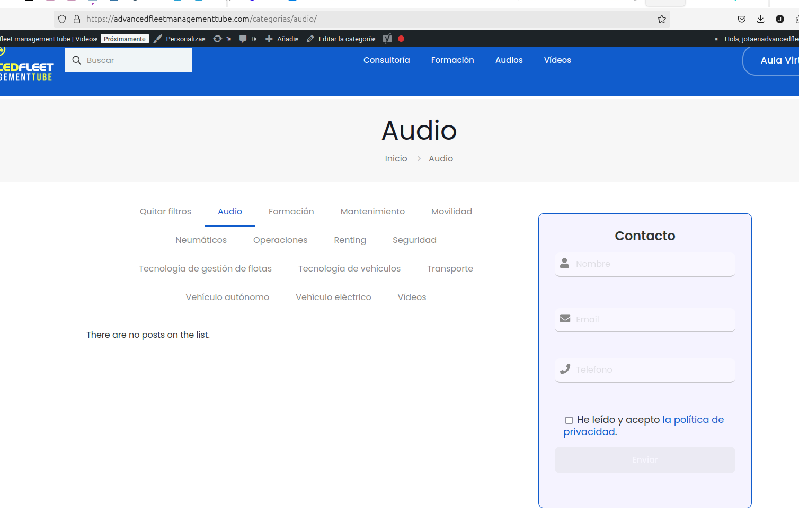Bookmark this page with the star icon
The width and height of the screenshot is (799, 524).
(x=661, y=19)
